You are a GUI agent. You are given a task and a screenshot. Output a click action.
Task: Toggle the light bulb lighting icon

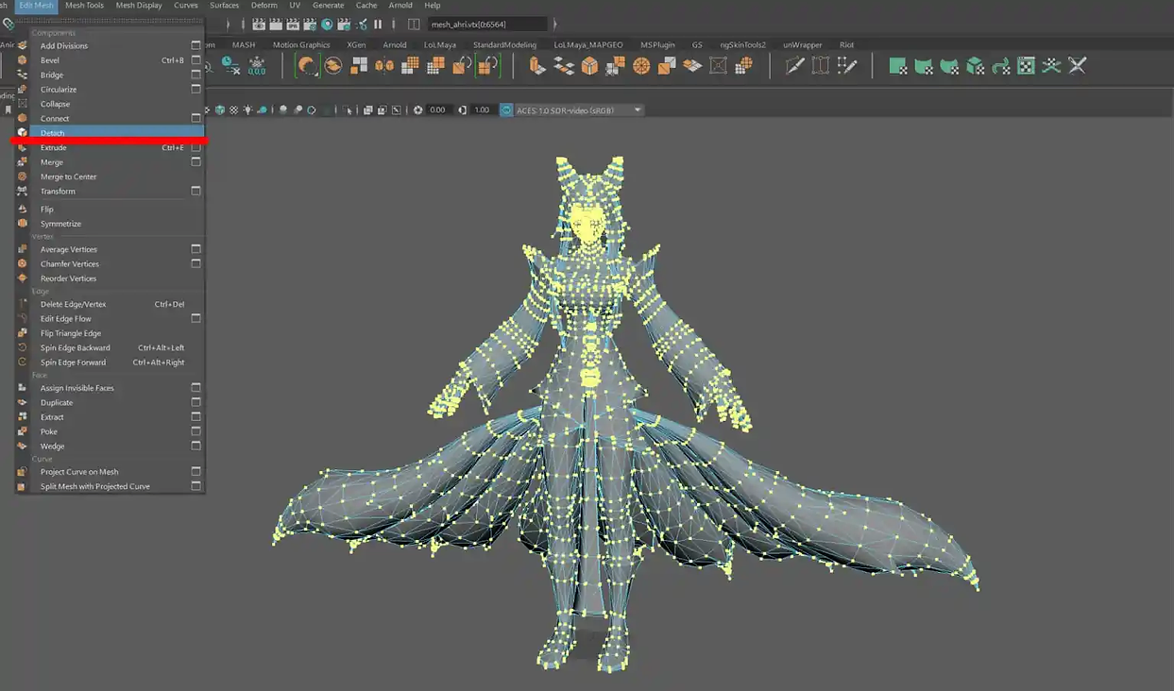(x=247, y=110)
